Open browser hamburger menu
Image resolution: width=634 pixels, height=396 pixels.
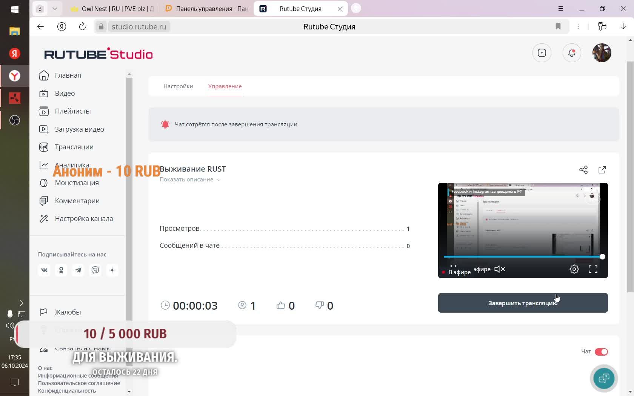pyautogui.click(x=561, y=8)
